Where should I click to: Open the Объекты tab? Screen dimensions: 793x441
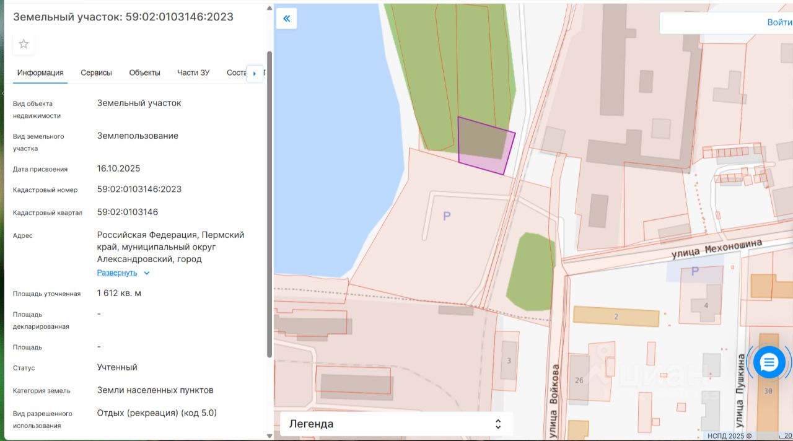coord(144,72)
